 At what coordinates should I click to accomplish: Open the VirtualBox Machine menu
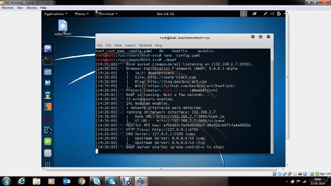tap(7, 8)
